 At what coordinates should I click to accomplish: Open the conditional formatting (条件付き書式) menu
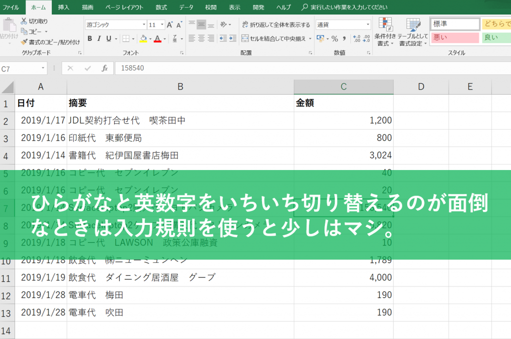coord(385,32)
